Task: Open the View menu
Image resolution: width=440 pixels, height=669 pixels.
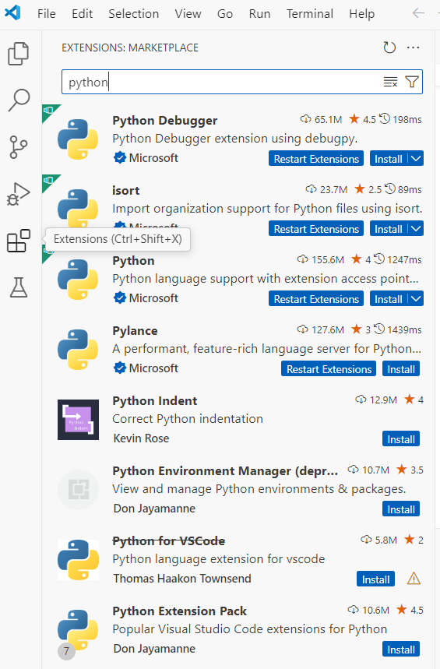Action: [x=188, y=14]
